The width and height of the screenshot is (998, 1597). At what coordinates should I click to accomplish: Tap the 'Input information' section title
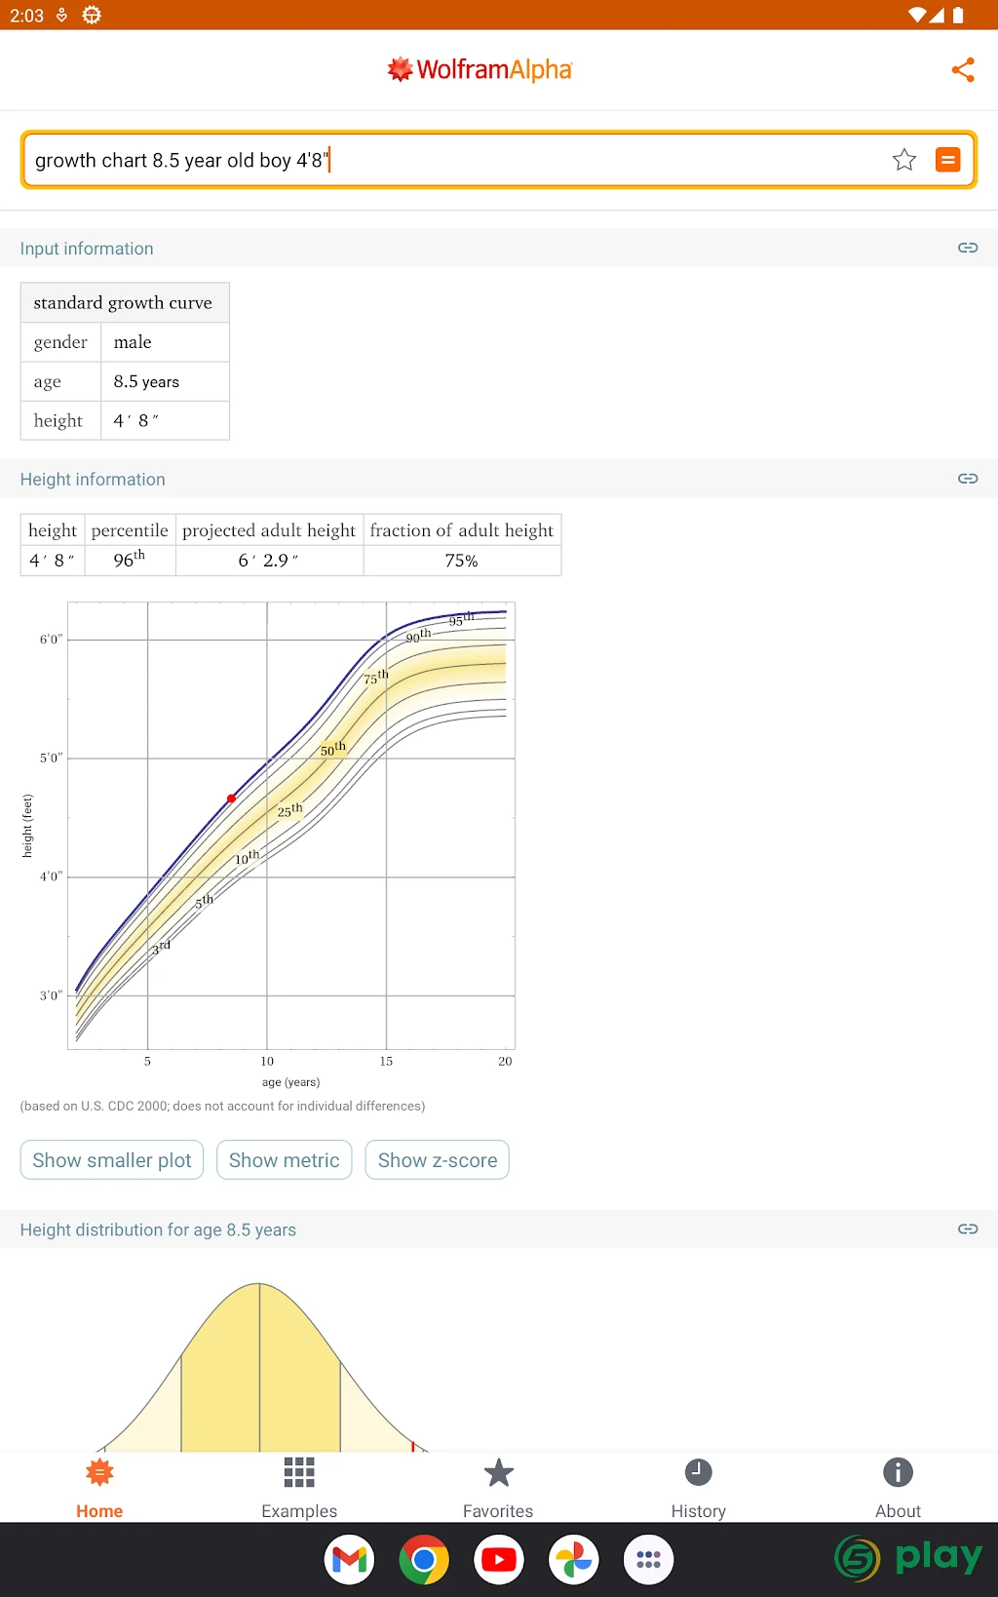coord(87,249)
